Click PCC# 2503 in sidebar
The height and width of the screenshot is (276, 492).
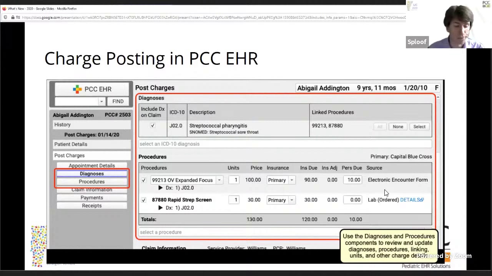click(x=118, y=115)
